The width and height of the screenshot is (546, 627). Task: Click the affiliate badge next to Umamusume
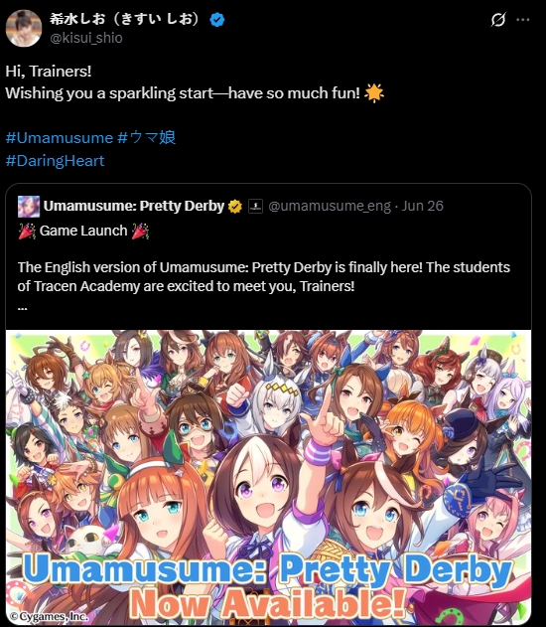pyautogui.click(x=255, y=207)
